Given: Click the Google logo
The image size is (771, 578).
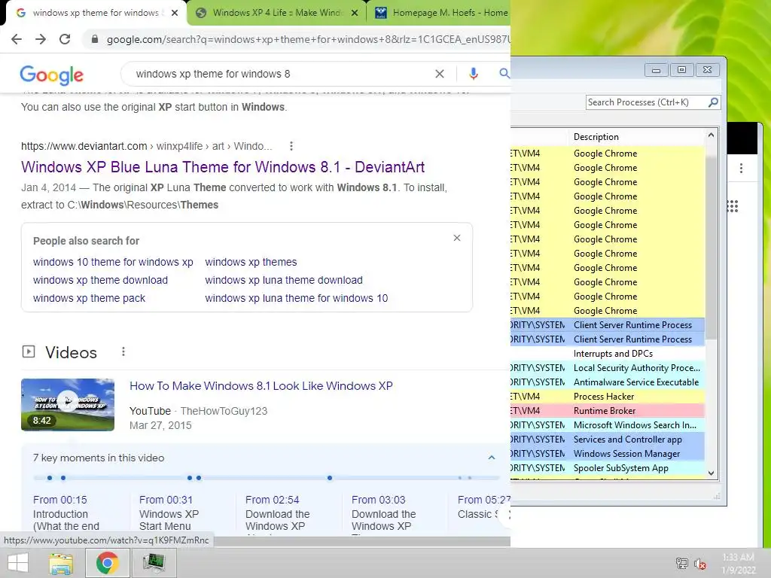Looking at the screenshot, I should tap(52, 75).
